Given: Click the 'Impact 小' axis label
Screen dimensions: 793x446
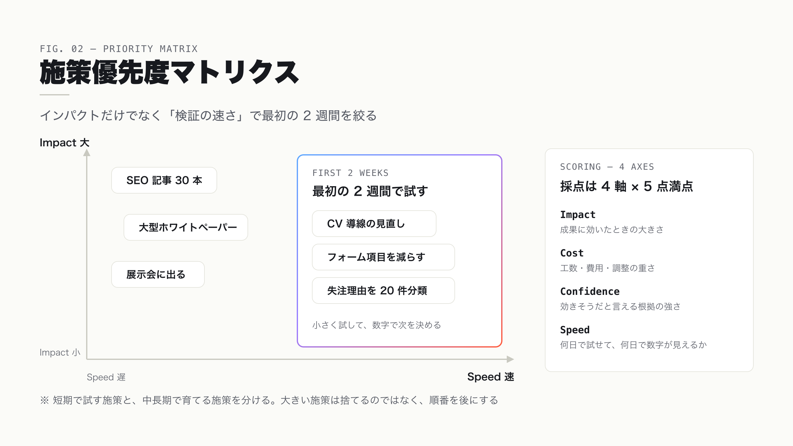Looking at the screenshot, I should (x=60, y=352).
